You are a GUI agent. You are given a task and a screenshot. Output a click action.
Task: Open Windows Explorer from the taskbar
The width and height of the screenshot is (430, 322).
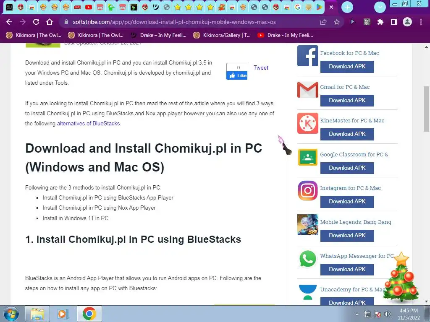coord(37,314)
